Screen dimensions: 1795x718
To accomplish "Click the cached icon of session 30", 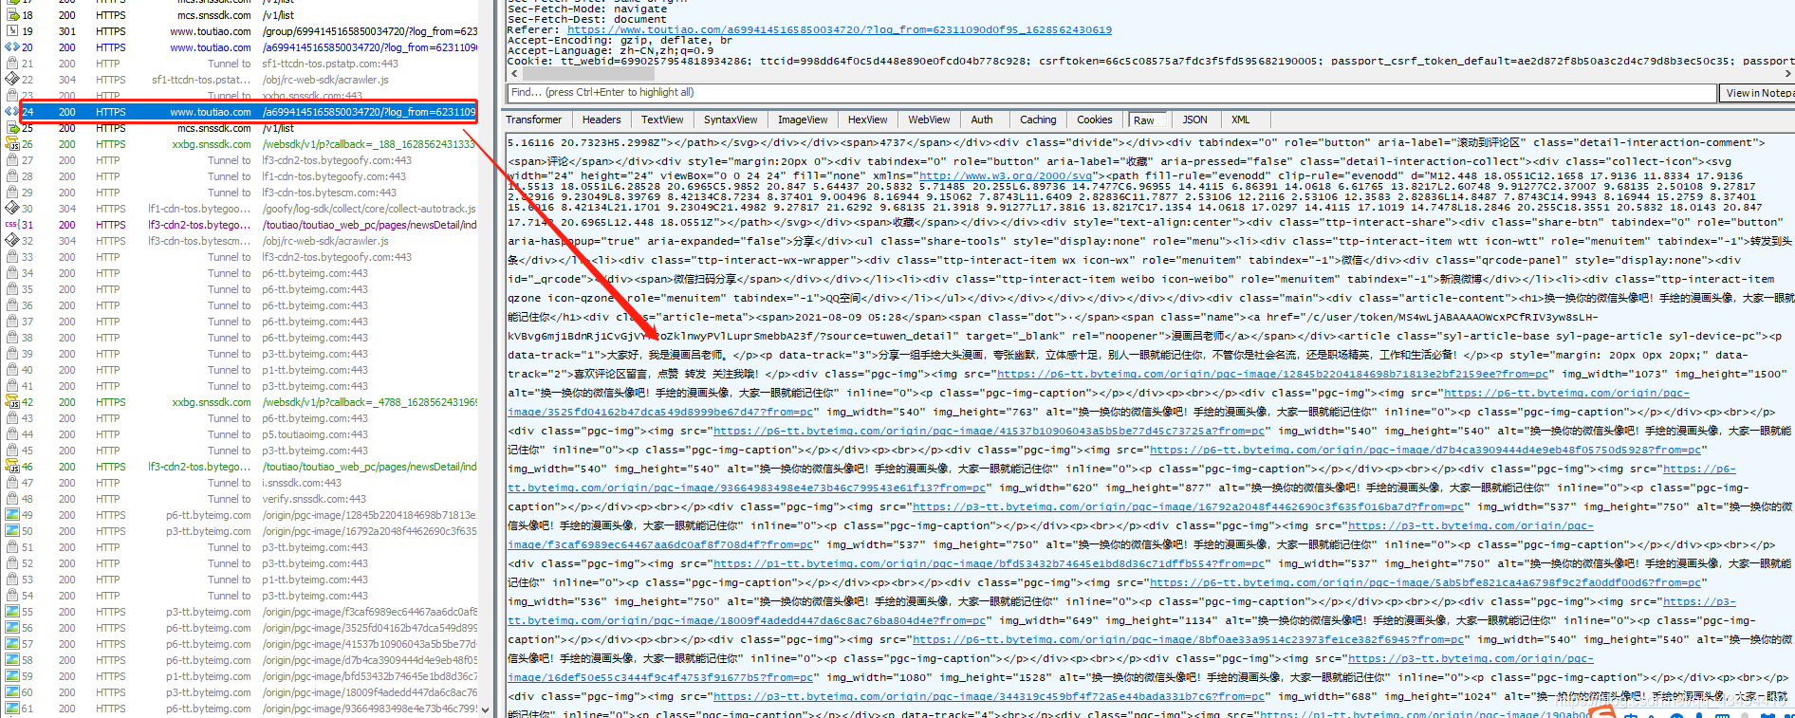I will tap(12, 209).
